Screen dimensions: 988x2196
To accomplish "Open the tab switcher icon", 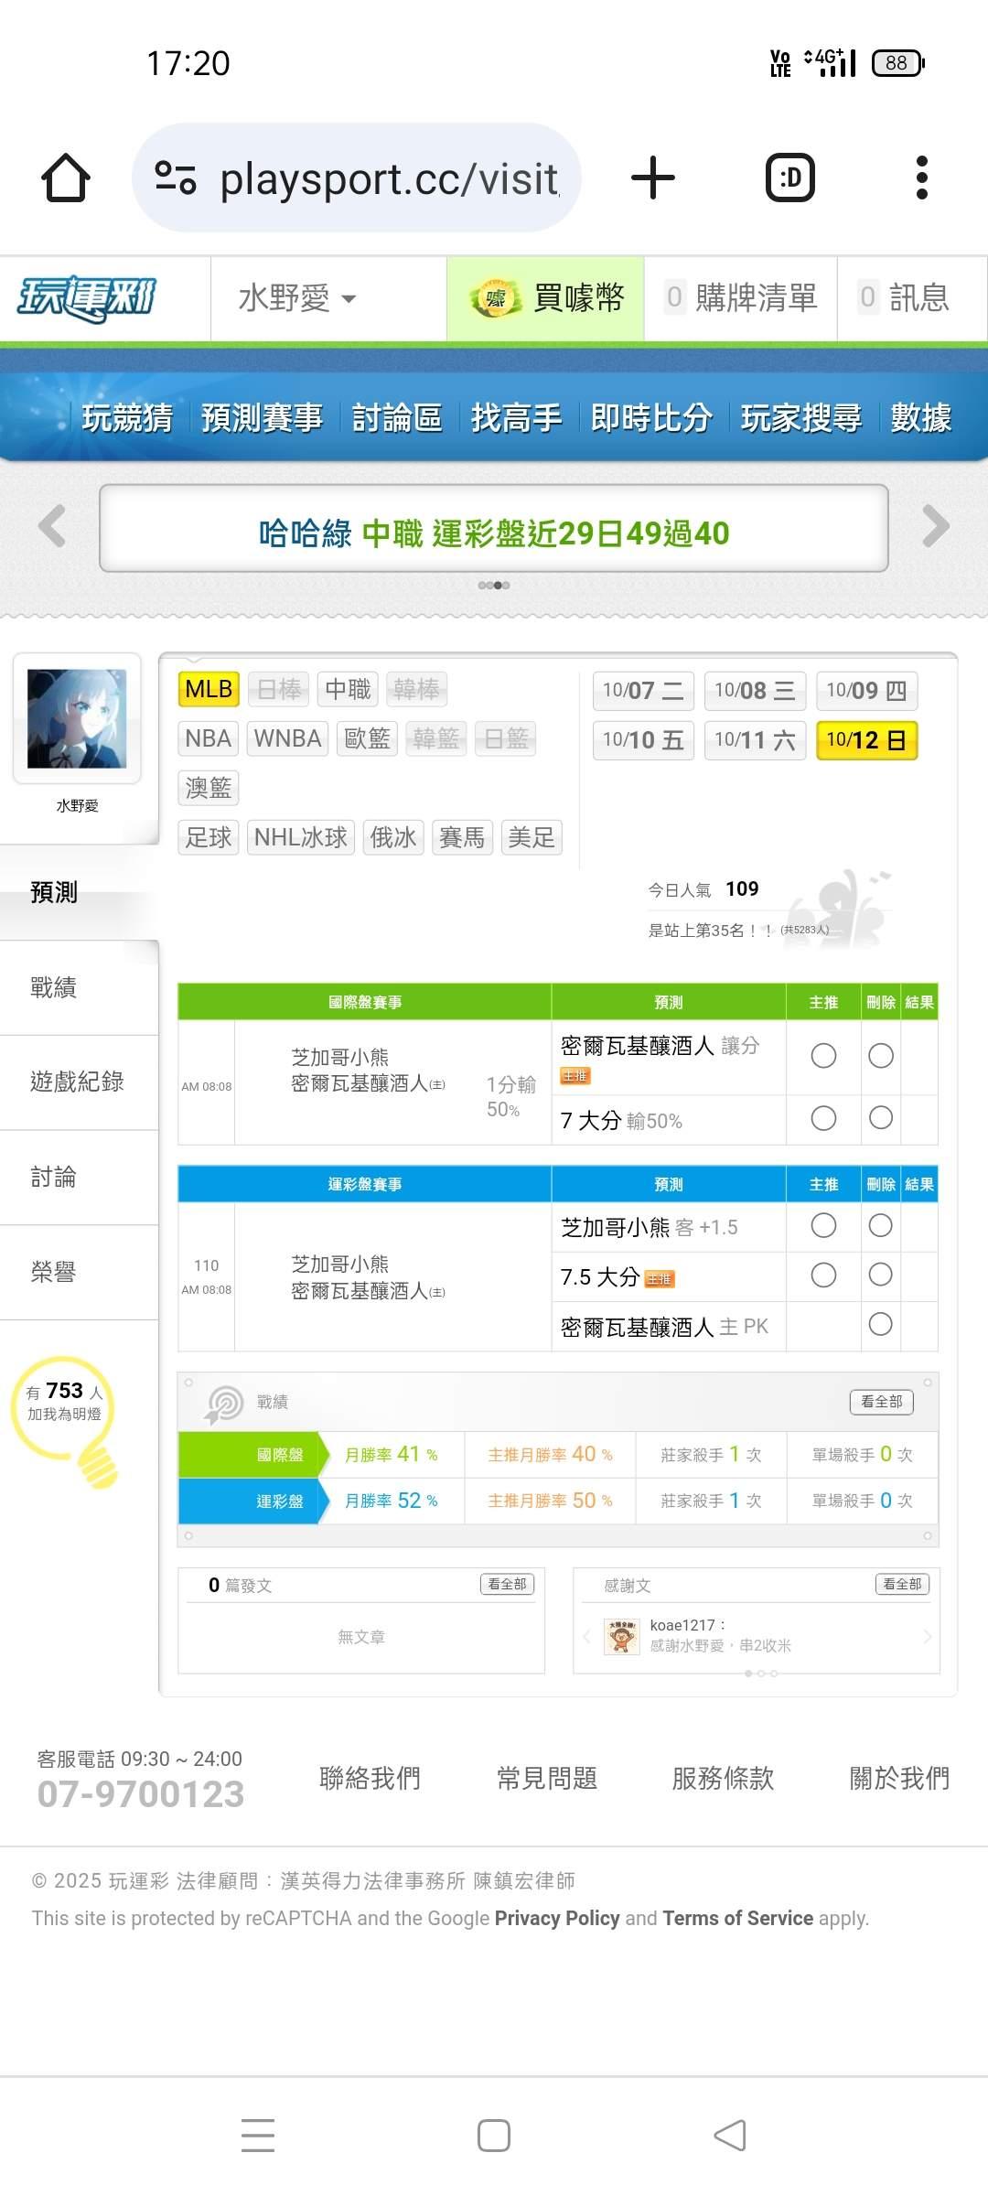I will point(789,178).
